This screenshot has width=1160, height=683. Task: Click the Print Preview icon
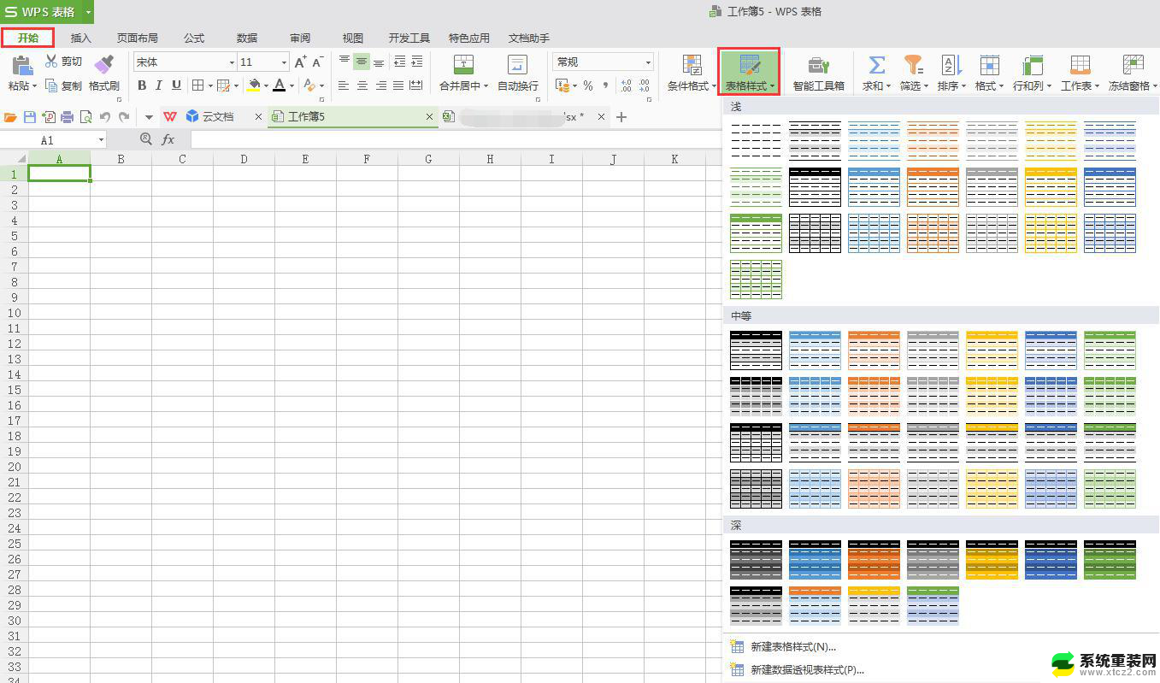pos(85,117)
